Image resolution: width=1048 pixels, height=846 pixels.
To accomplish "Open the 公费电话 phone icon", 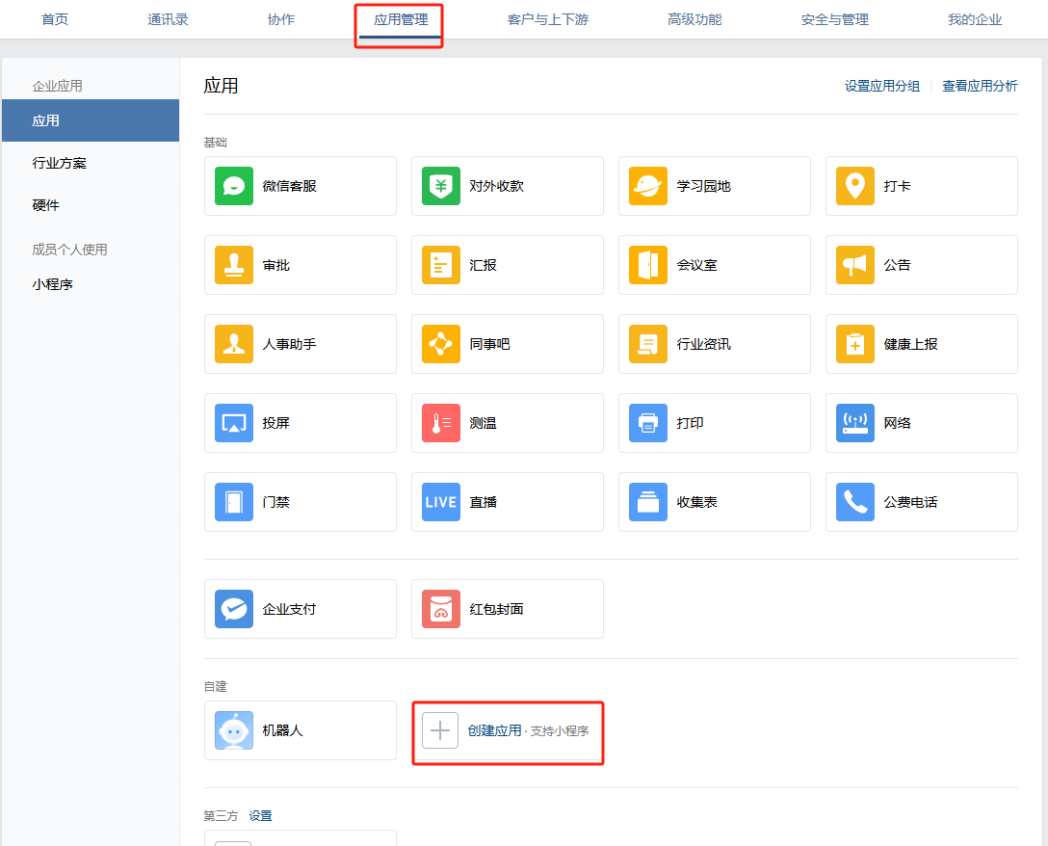I will click(x=855, y=502).
